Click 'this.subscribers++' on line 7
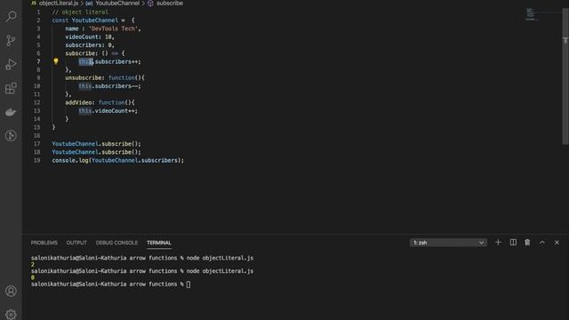Image resolution: width=569 pixels, height=320 pixels. (x=109, y=61)
